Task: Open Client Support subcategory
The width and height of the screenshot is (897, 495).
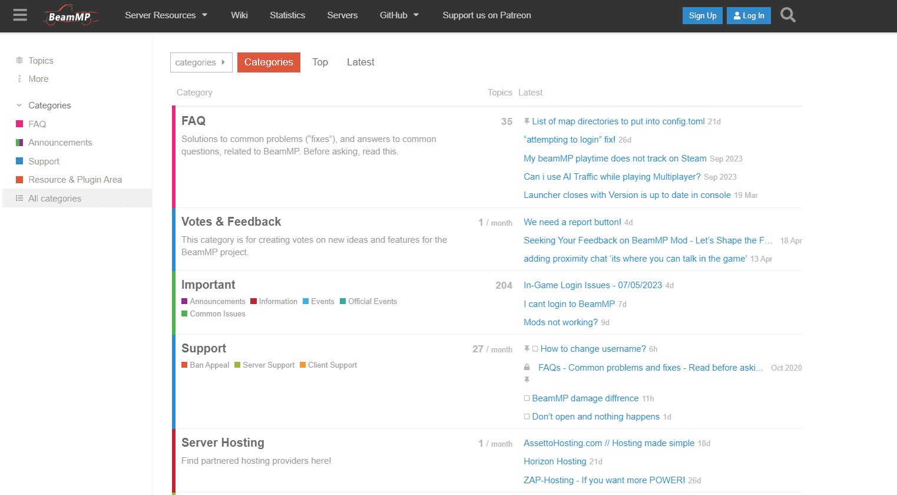Action: click(x=328, y=365)
